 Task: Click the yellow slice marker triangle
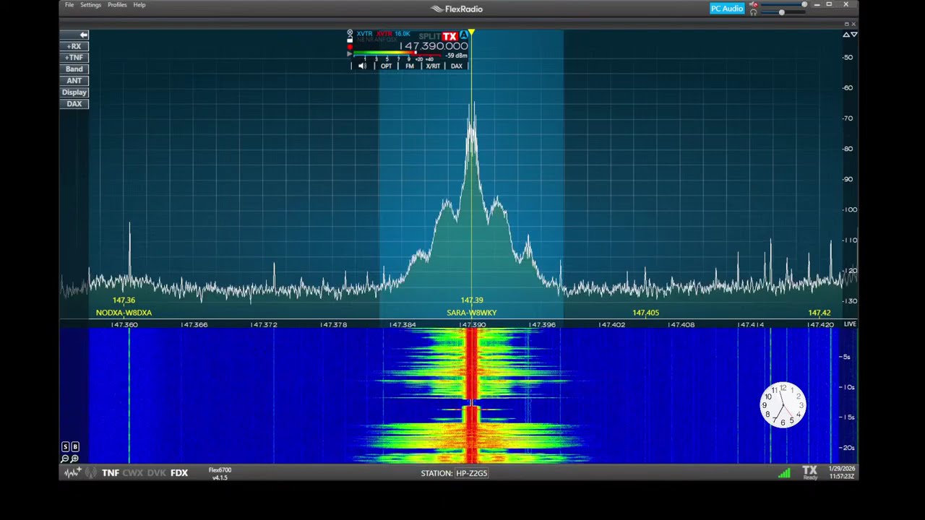click(472, 33)
